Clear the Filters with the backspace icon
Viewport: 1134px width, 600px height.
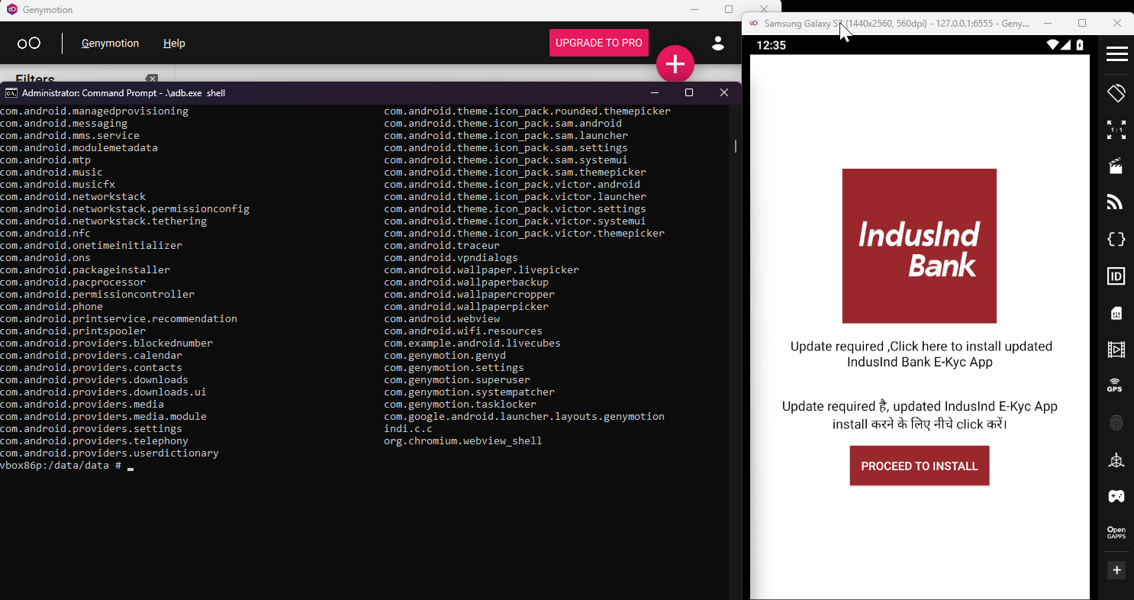pos(152,79)
